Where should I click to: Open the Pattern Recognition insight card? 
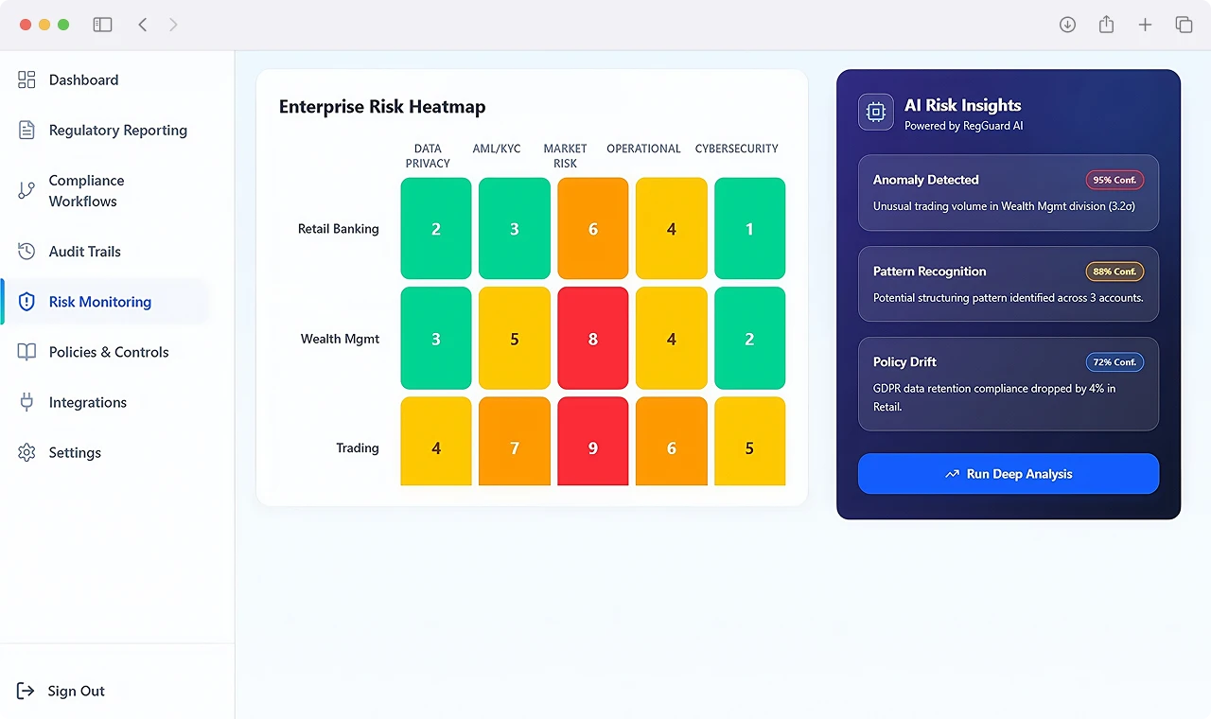click(1009, 284)
